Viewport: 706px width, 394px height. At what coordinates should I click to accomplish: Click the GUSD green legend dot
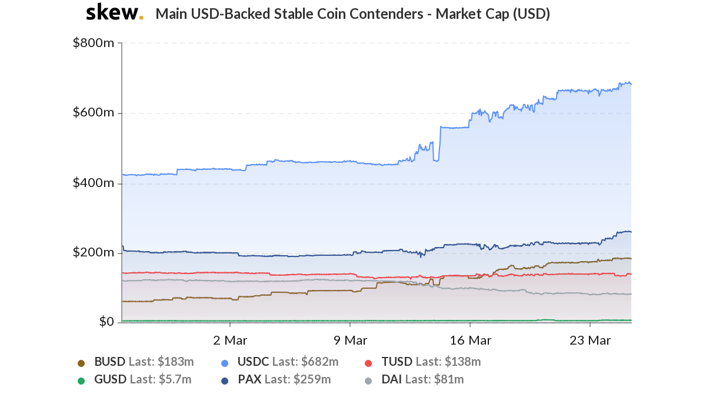(x=81, y=380)
